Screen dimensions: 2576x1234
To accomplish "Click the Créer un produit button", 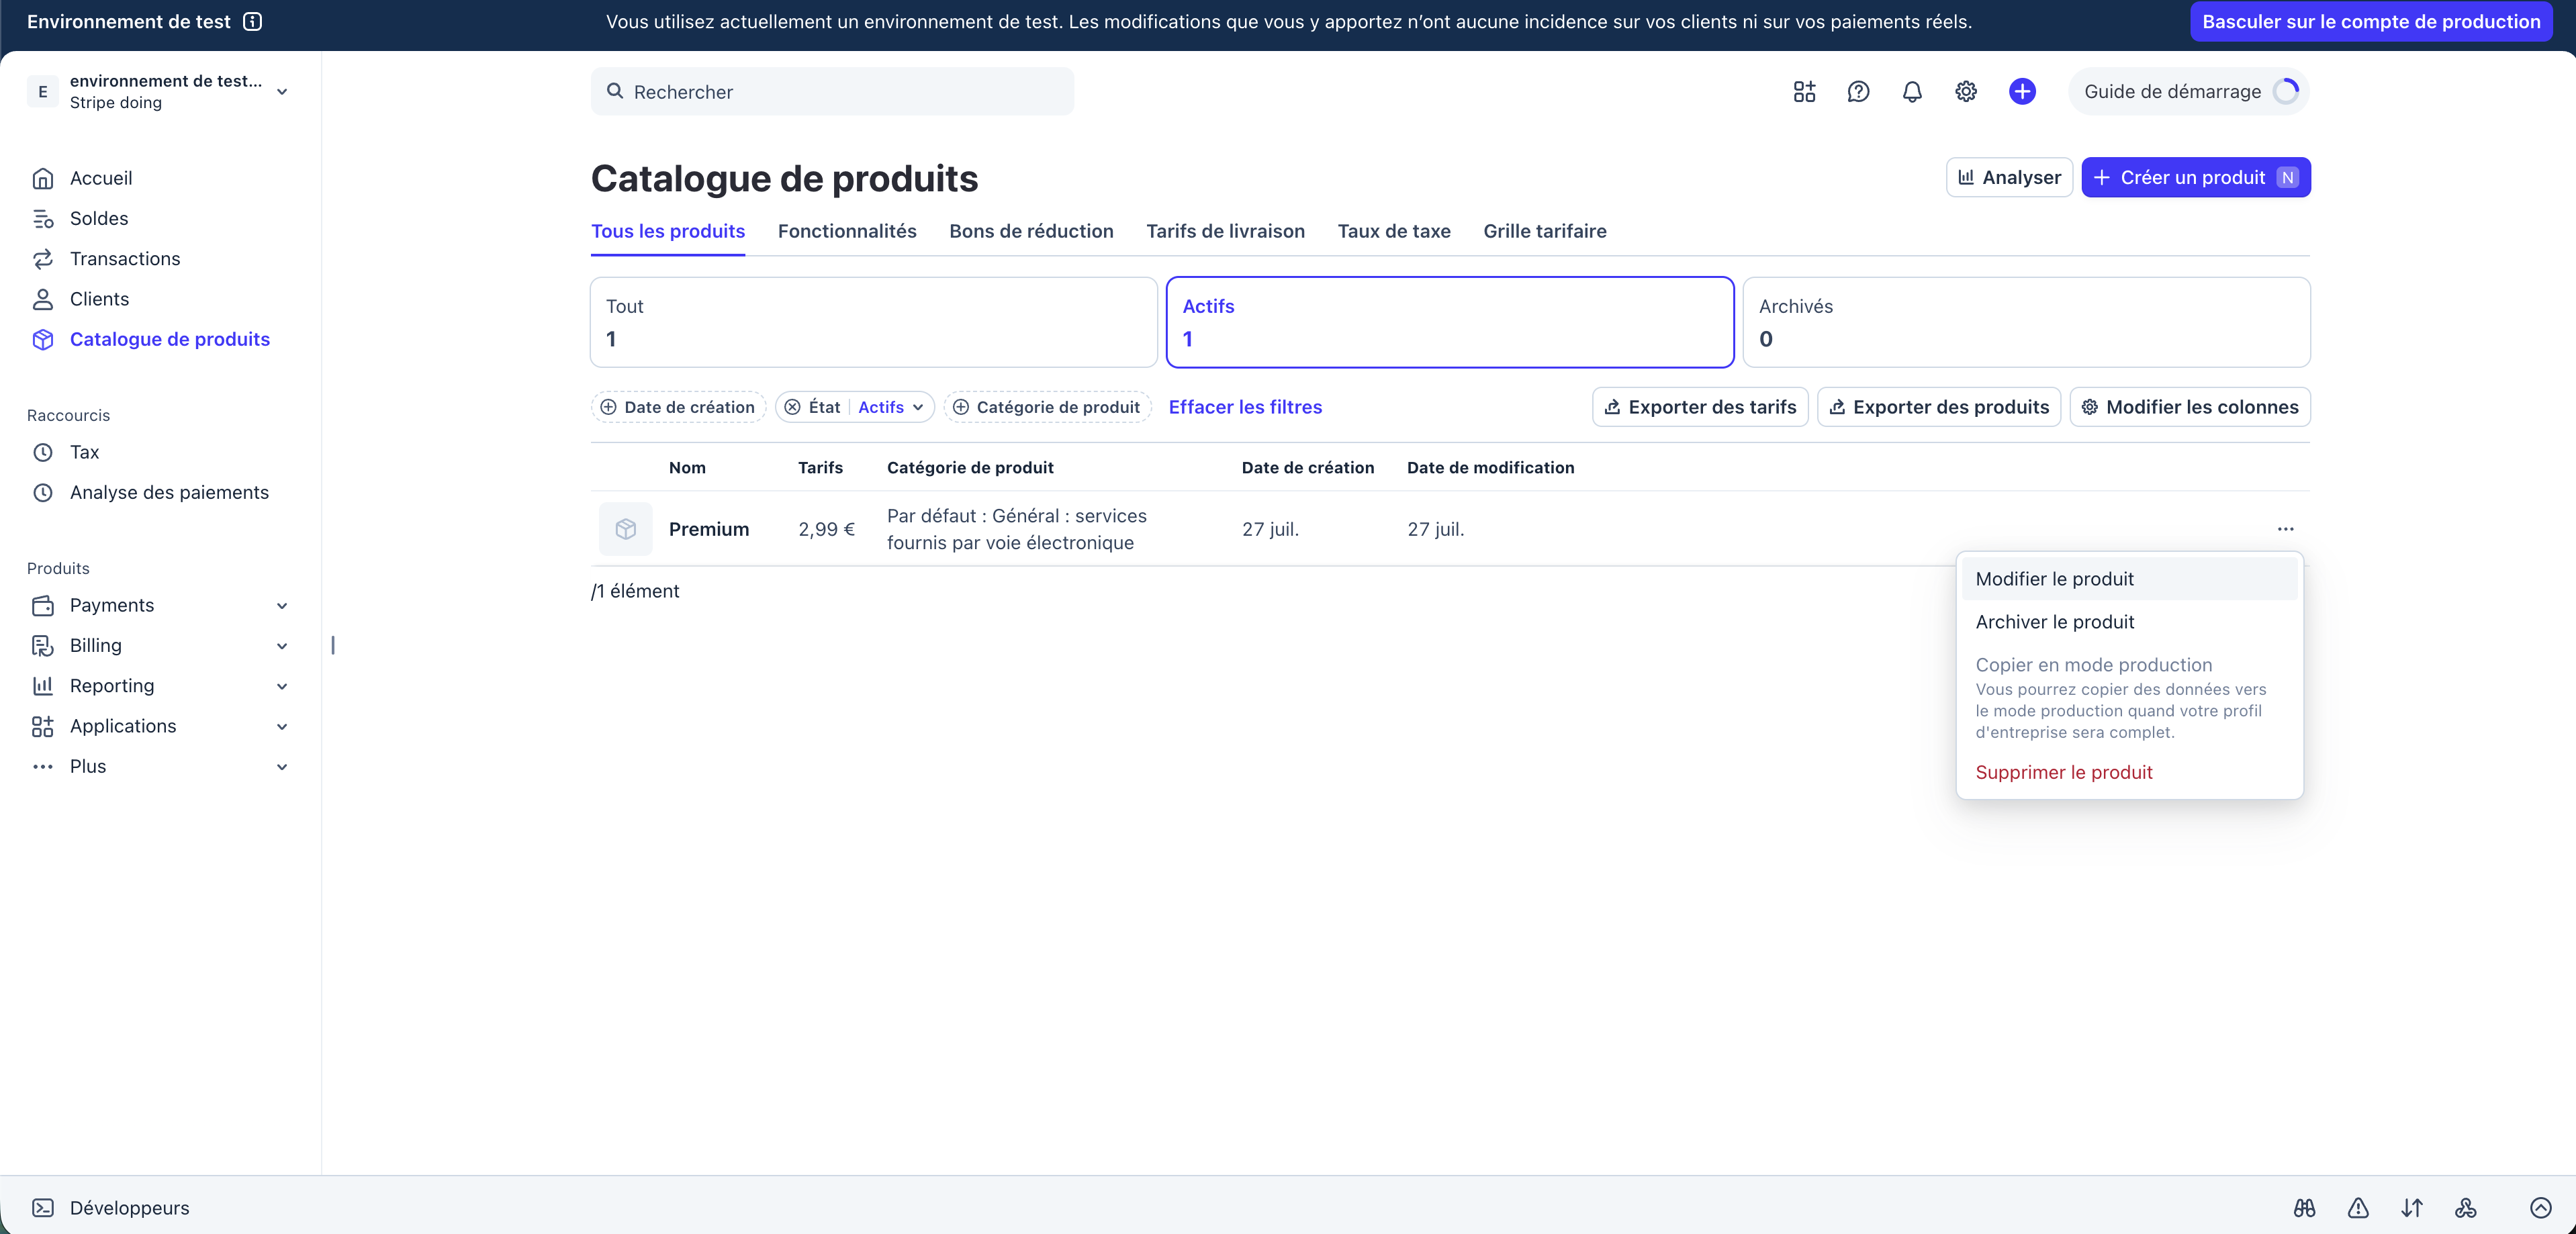I will click(x=2196, y=177).
